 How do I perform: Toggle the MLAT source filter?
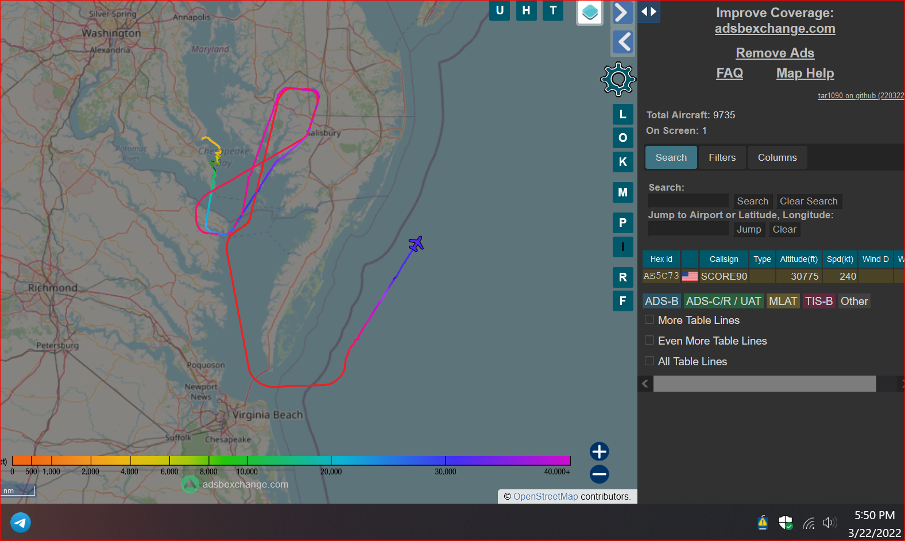[x=783, y=301]
